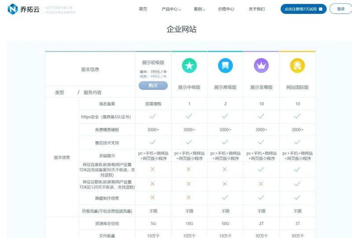Click 隐藏制作信息 checkmark under 网站国际版
352x238 pixels.
tap(297, 198)
